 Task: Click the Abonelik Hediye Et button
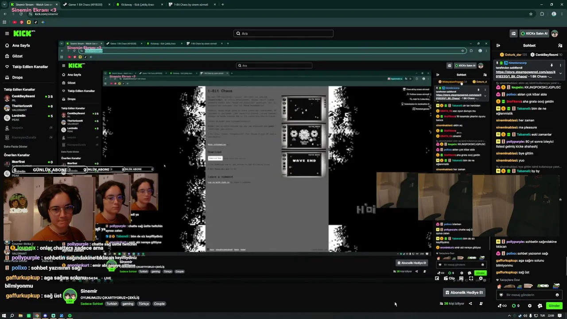464,292
